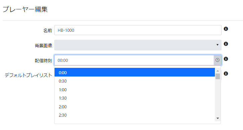The height and width of the screenshot is (130, 243).
Task: Click the info icon beside 背景画像 dropdown
Action: coord(226,44)
